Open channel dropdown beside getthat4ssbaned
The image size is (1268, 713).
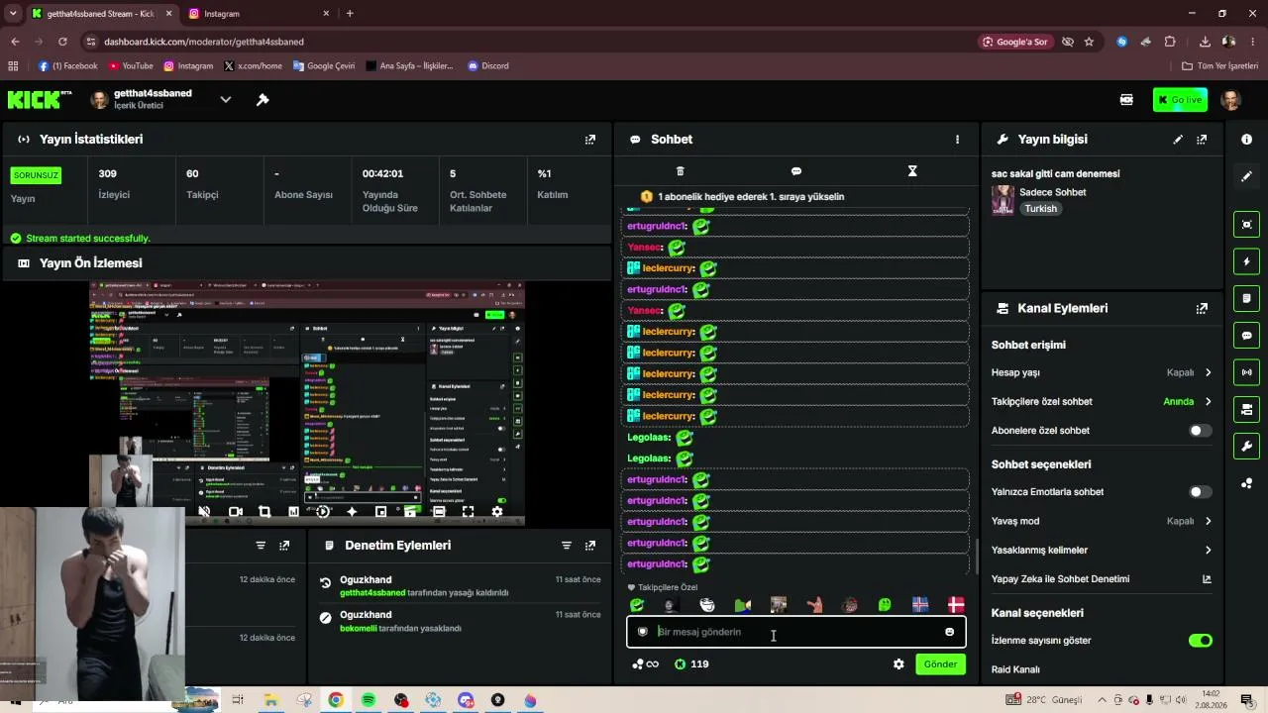[x=226, y=100]
